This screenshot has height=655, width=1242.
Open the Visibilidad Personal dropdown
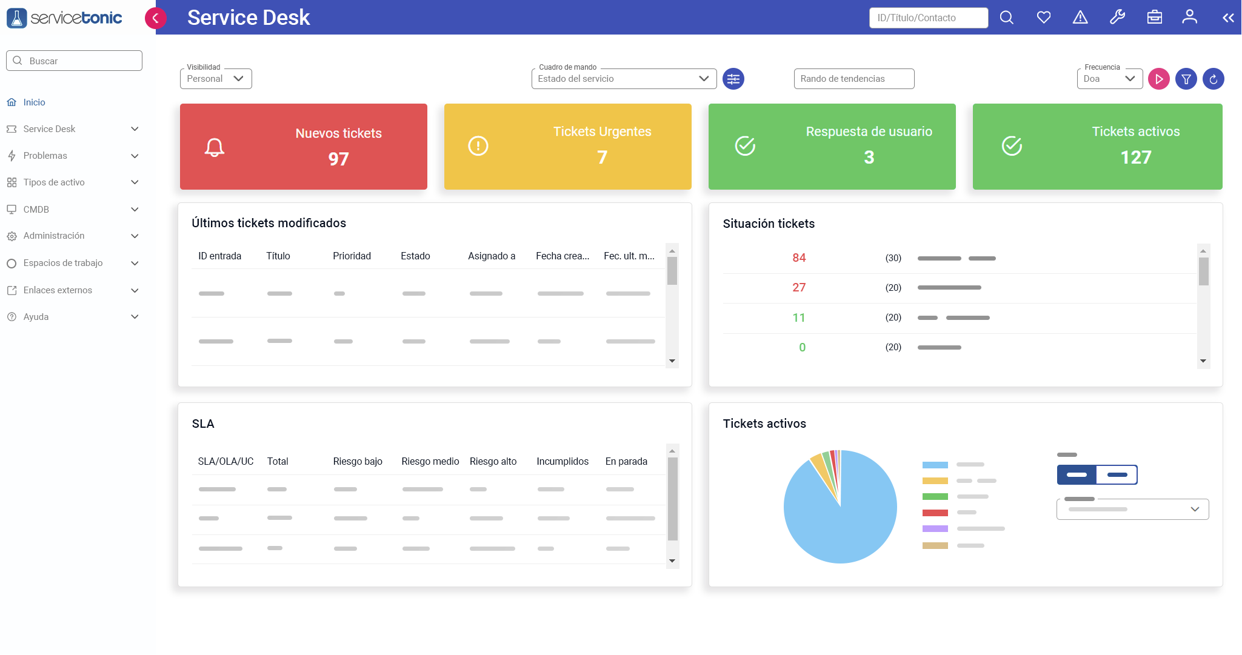(216, 79)
